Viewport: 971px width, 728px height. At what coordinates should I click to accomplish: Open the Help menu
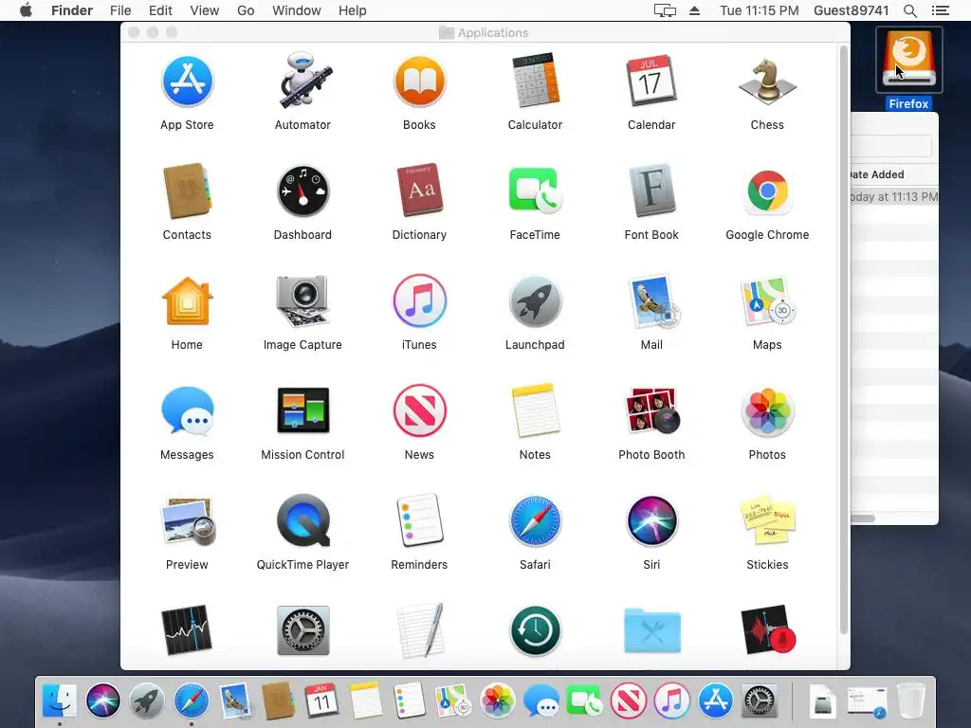point(353,10)
